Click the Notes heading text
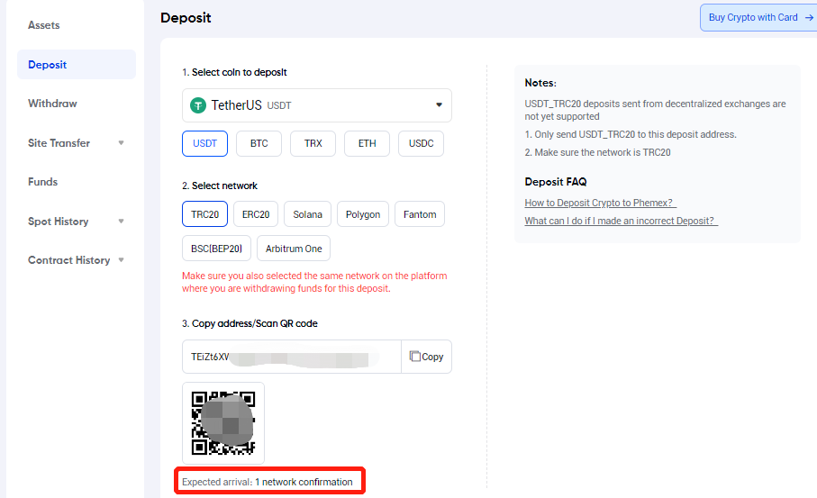The height and width of the screenshot is (498, 817). (x=540, y=83)
